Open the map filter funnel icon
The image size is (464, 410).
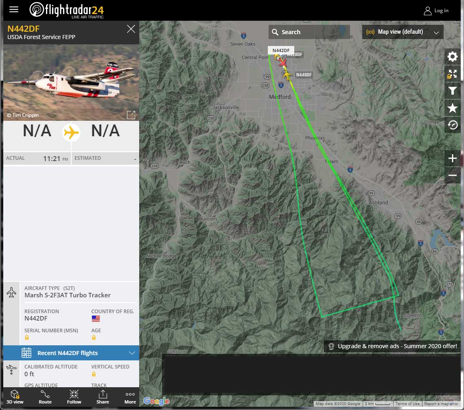[x=452, y=91]
